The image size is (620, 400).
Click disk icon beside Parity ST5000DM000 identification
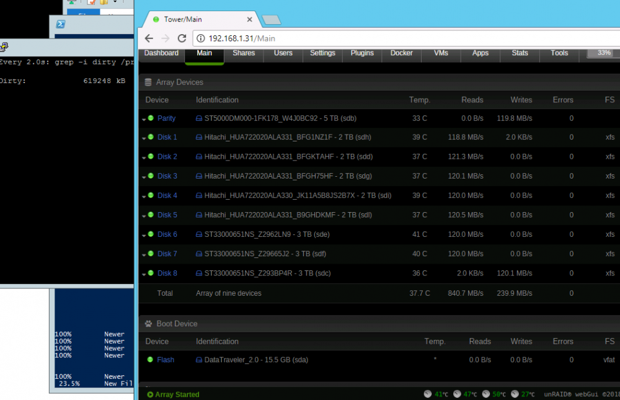pyautogui.click(x=199, y=118)
